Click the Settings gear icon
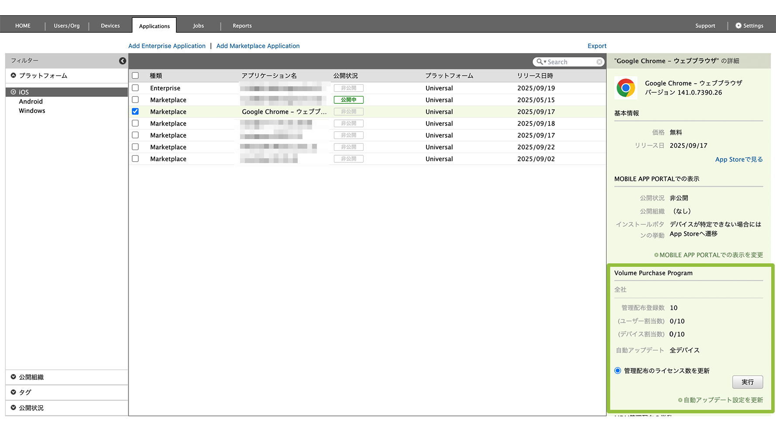 (x=738, y=26)
